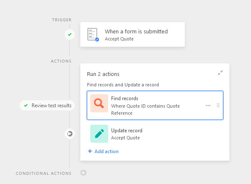
Task: Collapse the Run 2 actions group
Action: click(x=220, y=73)
